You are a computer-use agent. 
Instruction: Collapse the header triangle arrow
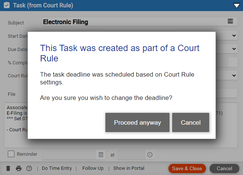[236, 6]
